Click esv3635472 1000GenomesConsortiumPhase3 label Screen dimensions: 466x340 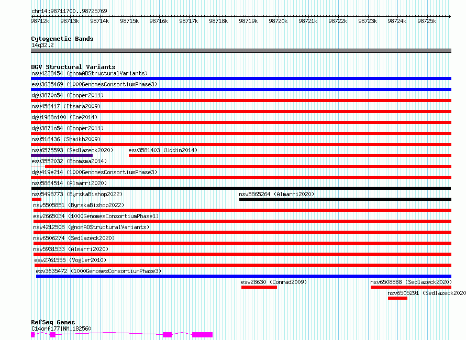(98, 271)
